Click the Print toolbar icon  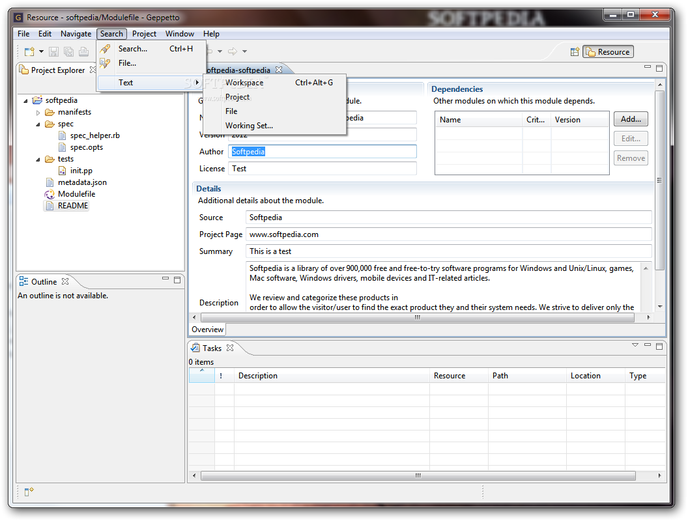83,51
